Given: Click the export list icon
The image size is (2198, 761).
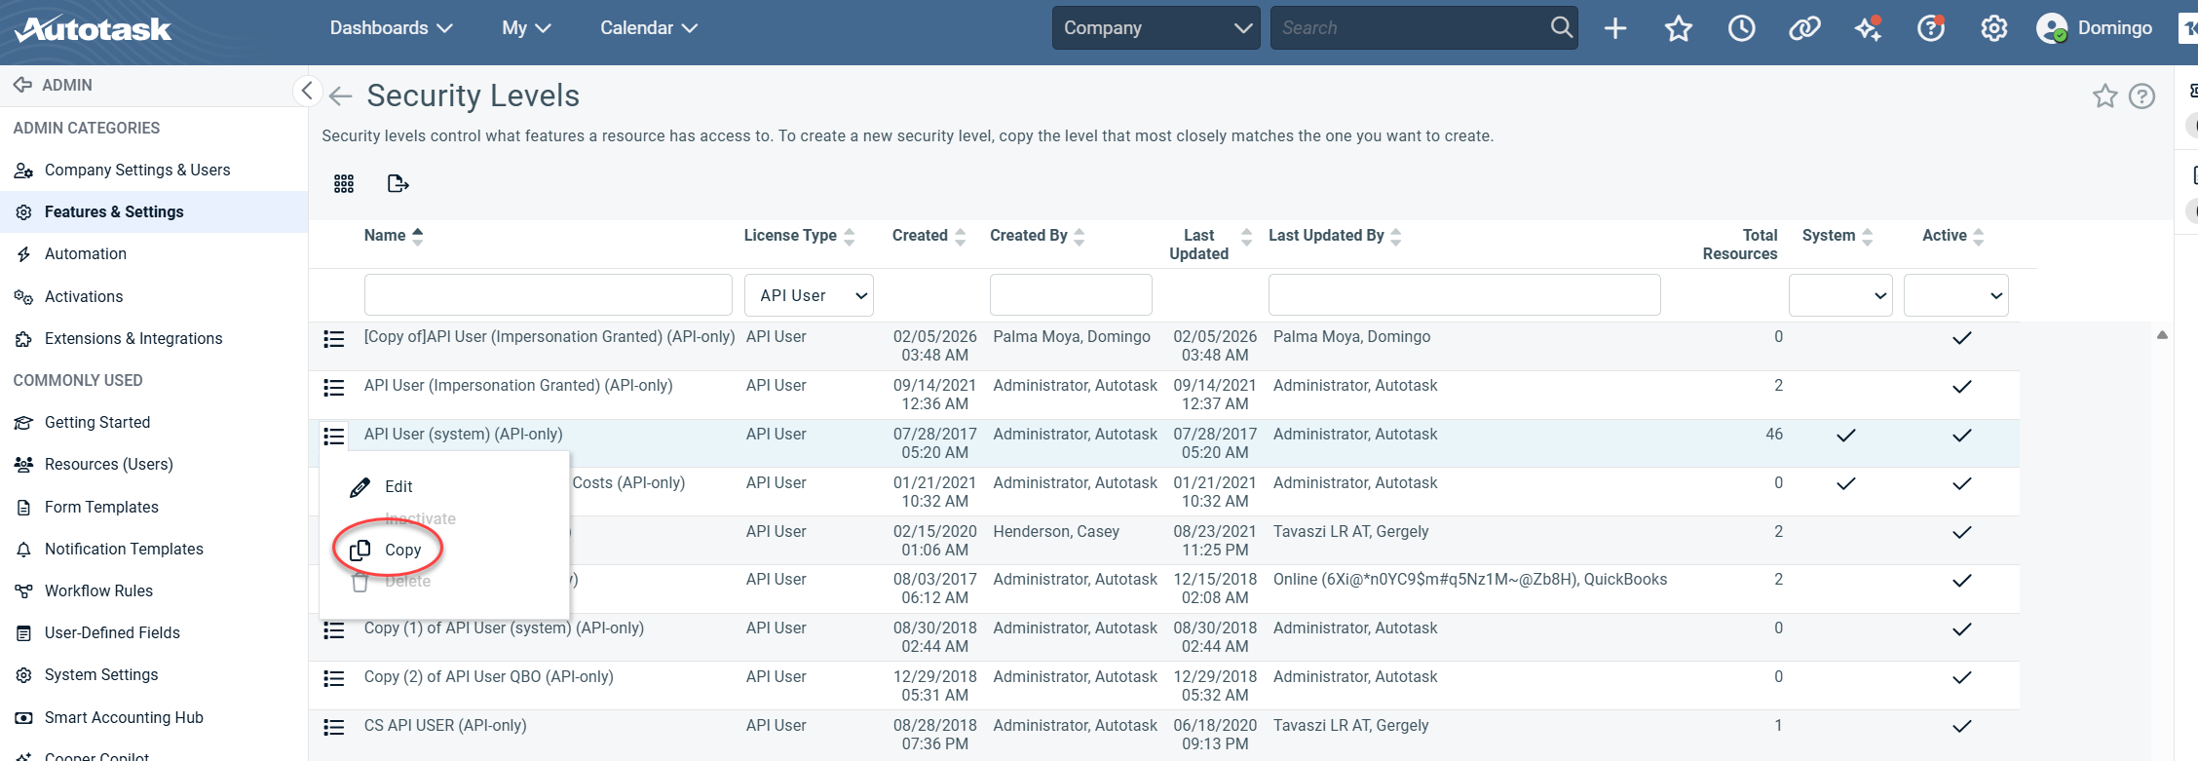Looking at the screenshot, I should pyautogui.click(x=398, y=184).
